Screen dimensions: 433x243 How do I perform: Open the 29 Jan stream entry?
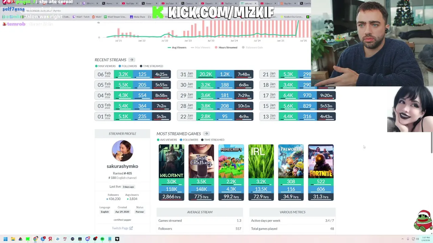(215, 96)
